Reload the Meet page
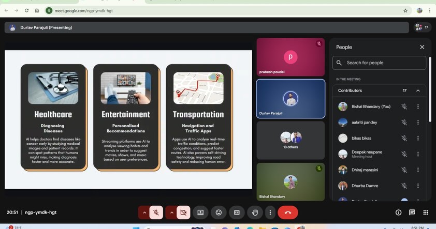Image resolution: width=436 pixels, height=229 pixels. point(27,10)
